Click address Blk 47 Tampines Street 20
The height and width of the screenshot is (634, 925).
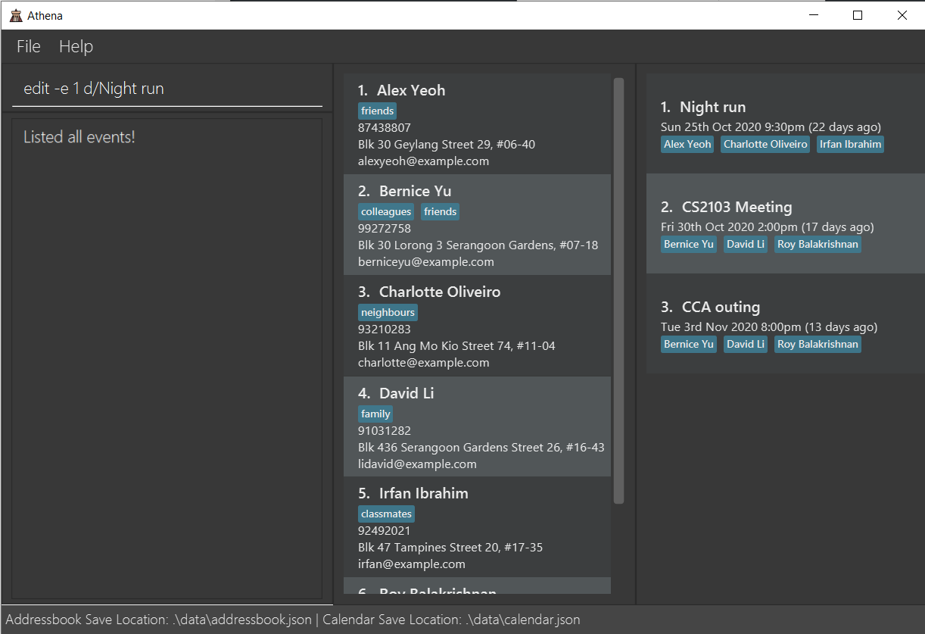(450, 547)
